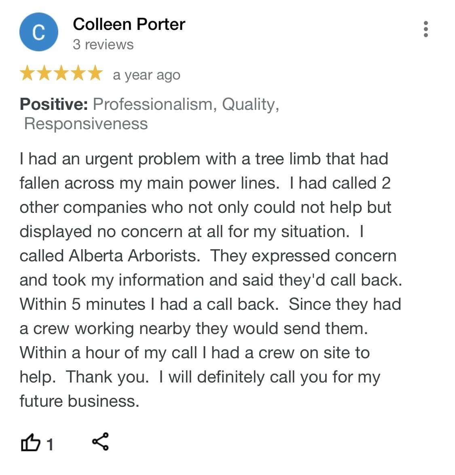
Task: Click the second gold rating star
Action: [44, 74]
